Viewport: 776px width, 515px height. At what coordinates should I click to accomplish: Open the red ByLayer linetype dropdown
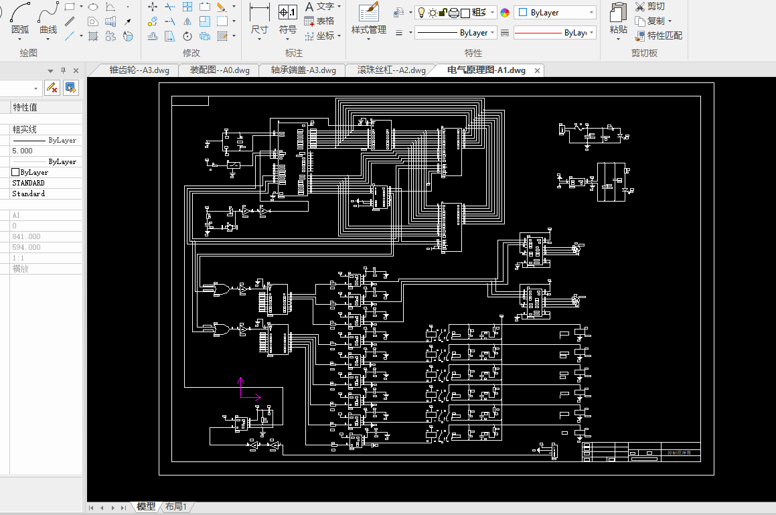[x=555, y=33]
